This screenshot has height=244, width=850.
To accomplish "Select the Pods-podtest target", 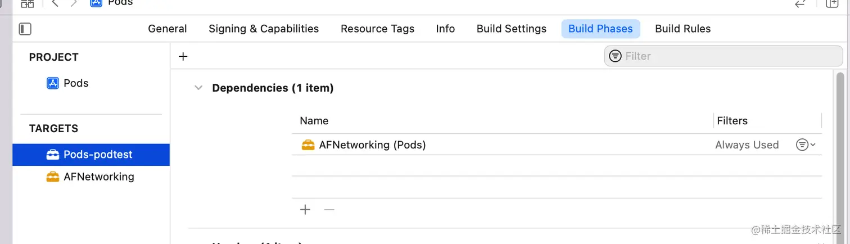I will coord(98,155).
